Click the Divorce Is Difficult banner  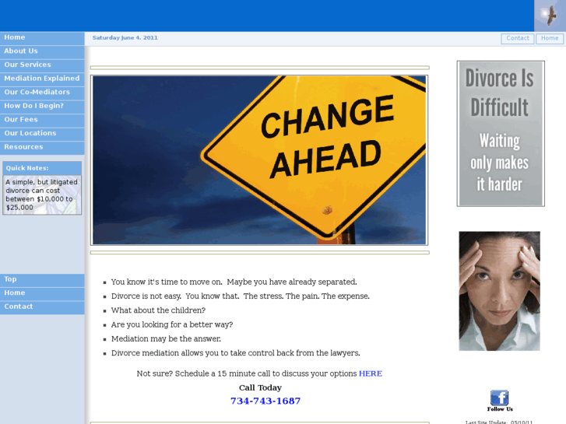point(501,134)
